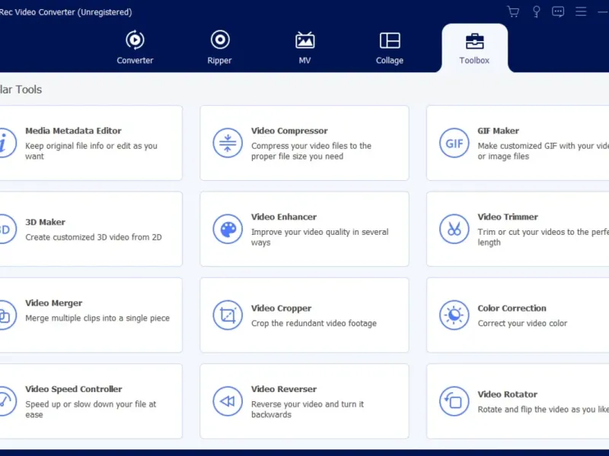
Task: Open the feedback chat icon
Action: (x=558, y=11)
